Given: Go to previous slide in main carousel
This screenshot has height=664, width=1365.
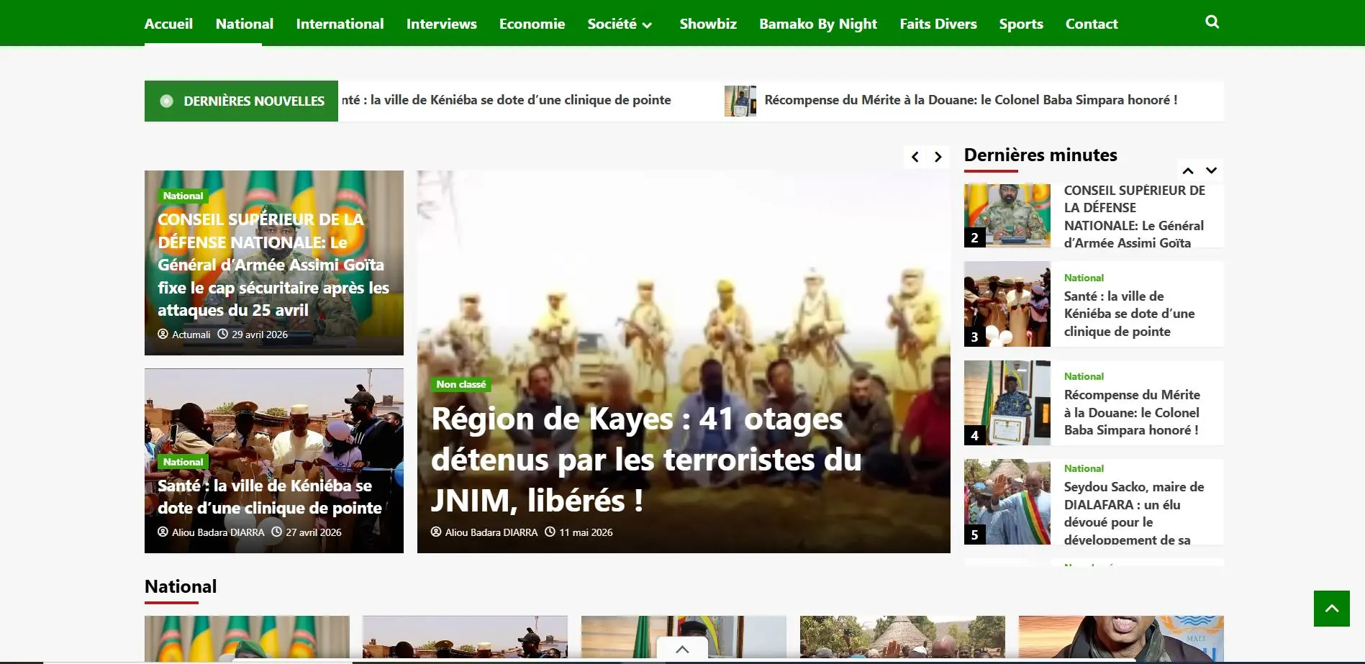Looking at the screenshot, I should [x=915, y=157].
